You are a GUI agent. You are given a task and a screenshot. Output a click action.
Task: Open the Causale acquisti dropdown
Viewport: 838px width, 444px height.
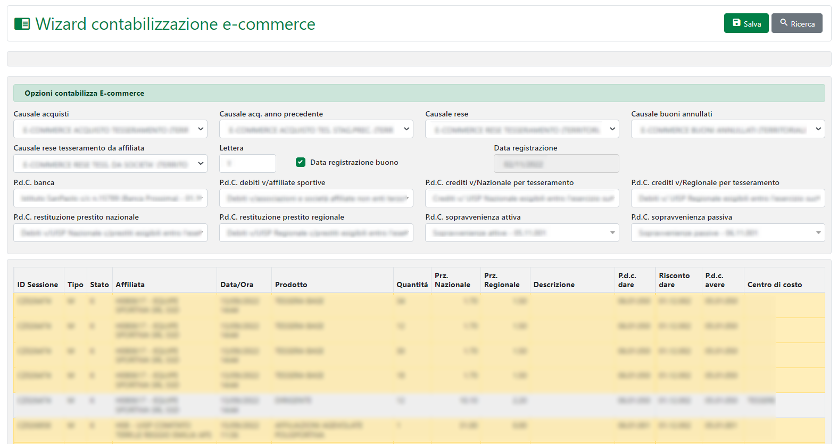click(110, 129)
